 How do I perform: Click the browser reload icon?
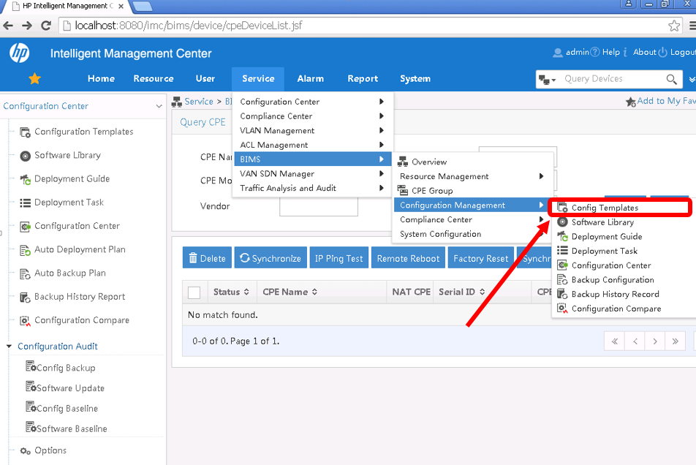coord(46,26)
